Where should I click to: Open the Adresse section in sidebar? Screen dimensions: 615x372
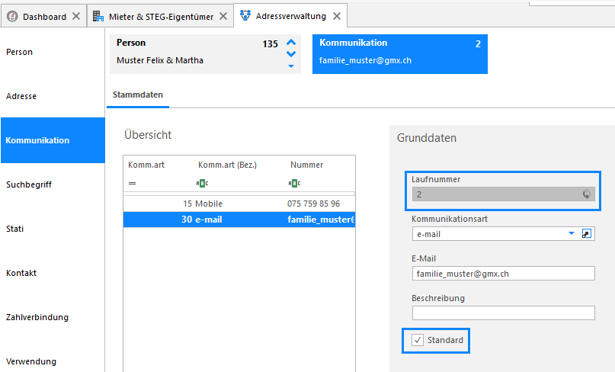(53, 96)
